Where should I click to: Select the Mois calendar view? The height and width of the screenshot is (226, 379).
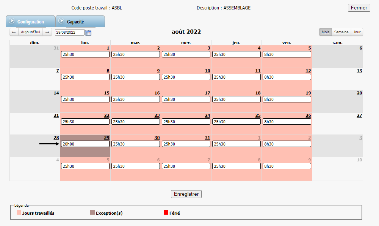point(326,32)
